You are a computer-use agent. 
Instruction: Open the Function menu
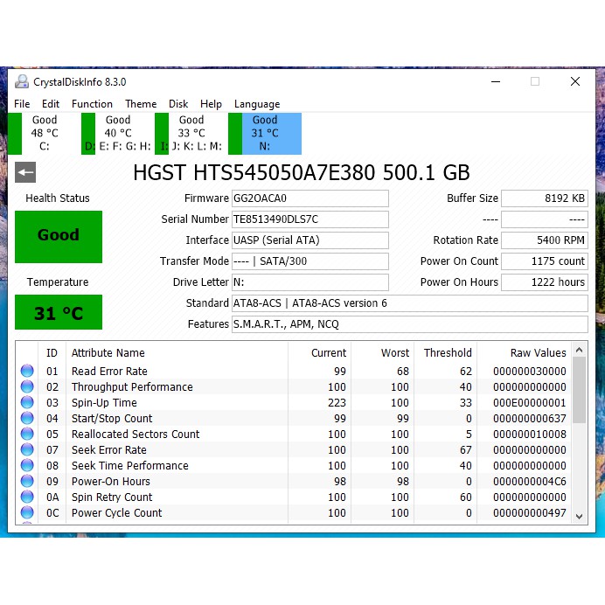tap(92, 104)
